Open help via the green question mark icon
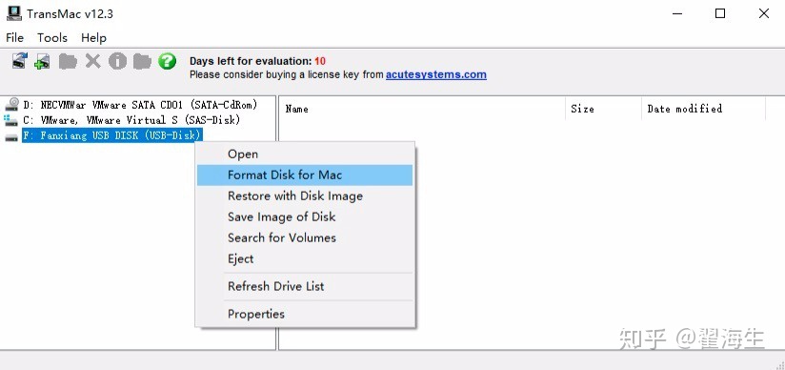 pyautogui.click(x=168, y=61)
